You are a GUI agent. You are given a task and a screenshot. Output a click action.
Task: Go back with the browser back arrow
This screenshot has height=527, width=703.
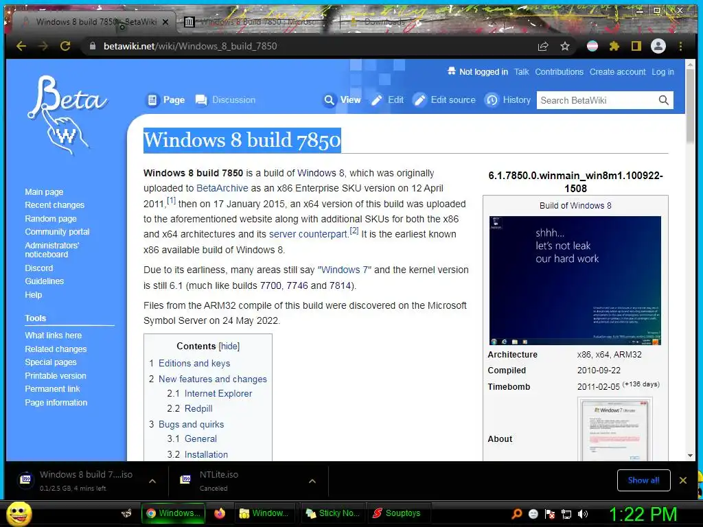21,46
